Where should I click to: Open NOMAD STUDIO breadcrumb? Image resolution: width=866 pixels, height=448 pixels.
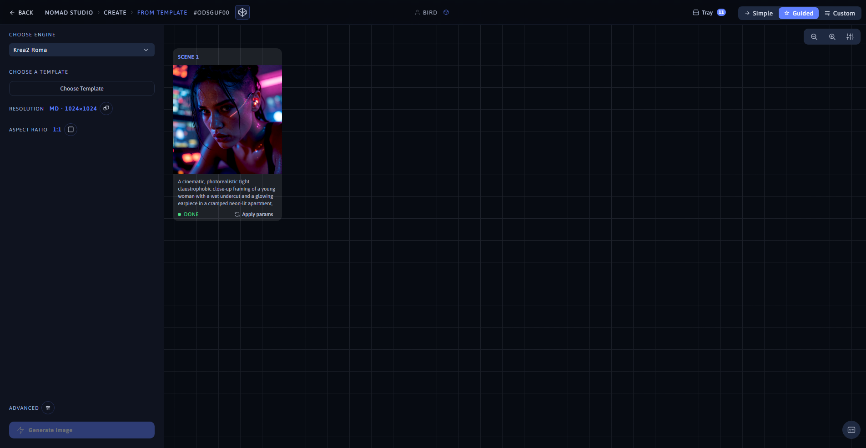[69, 13]
